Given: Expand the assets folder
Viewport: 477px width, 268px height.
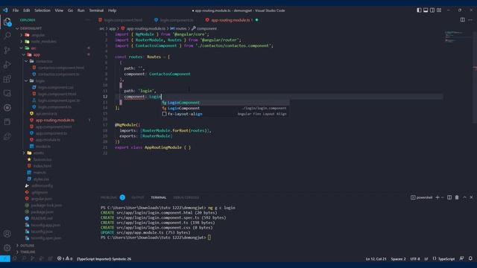Looking at the screenshot, I should pyautogui.click(x=38, y=153).
